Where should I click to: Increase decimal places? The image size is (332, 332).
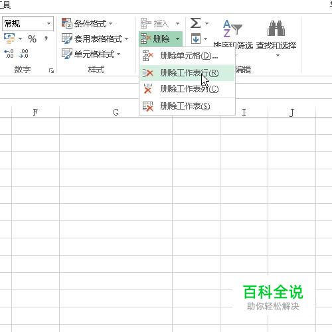tap(9, 54)
